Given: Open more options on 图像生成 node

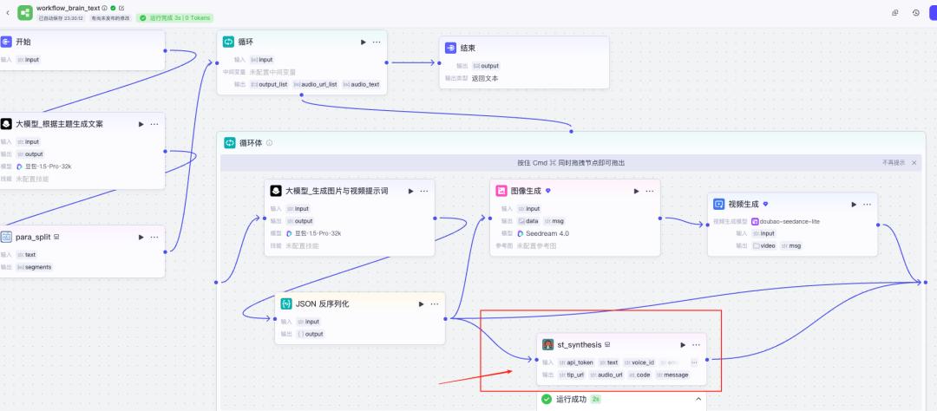Looking at the screenshot, I should [x=650, y=191].
